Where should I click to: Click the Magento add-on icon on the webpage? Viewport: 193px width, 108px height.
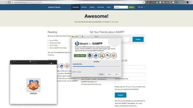coord(67,66)
